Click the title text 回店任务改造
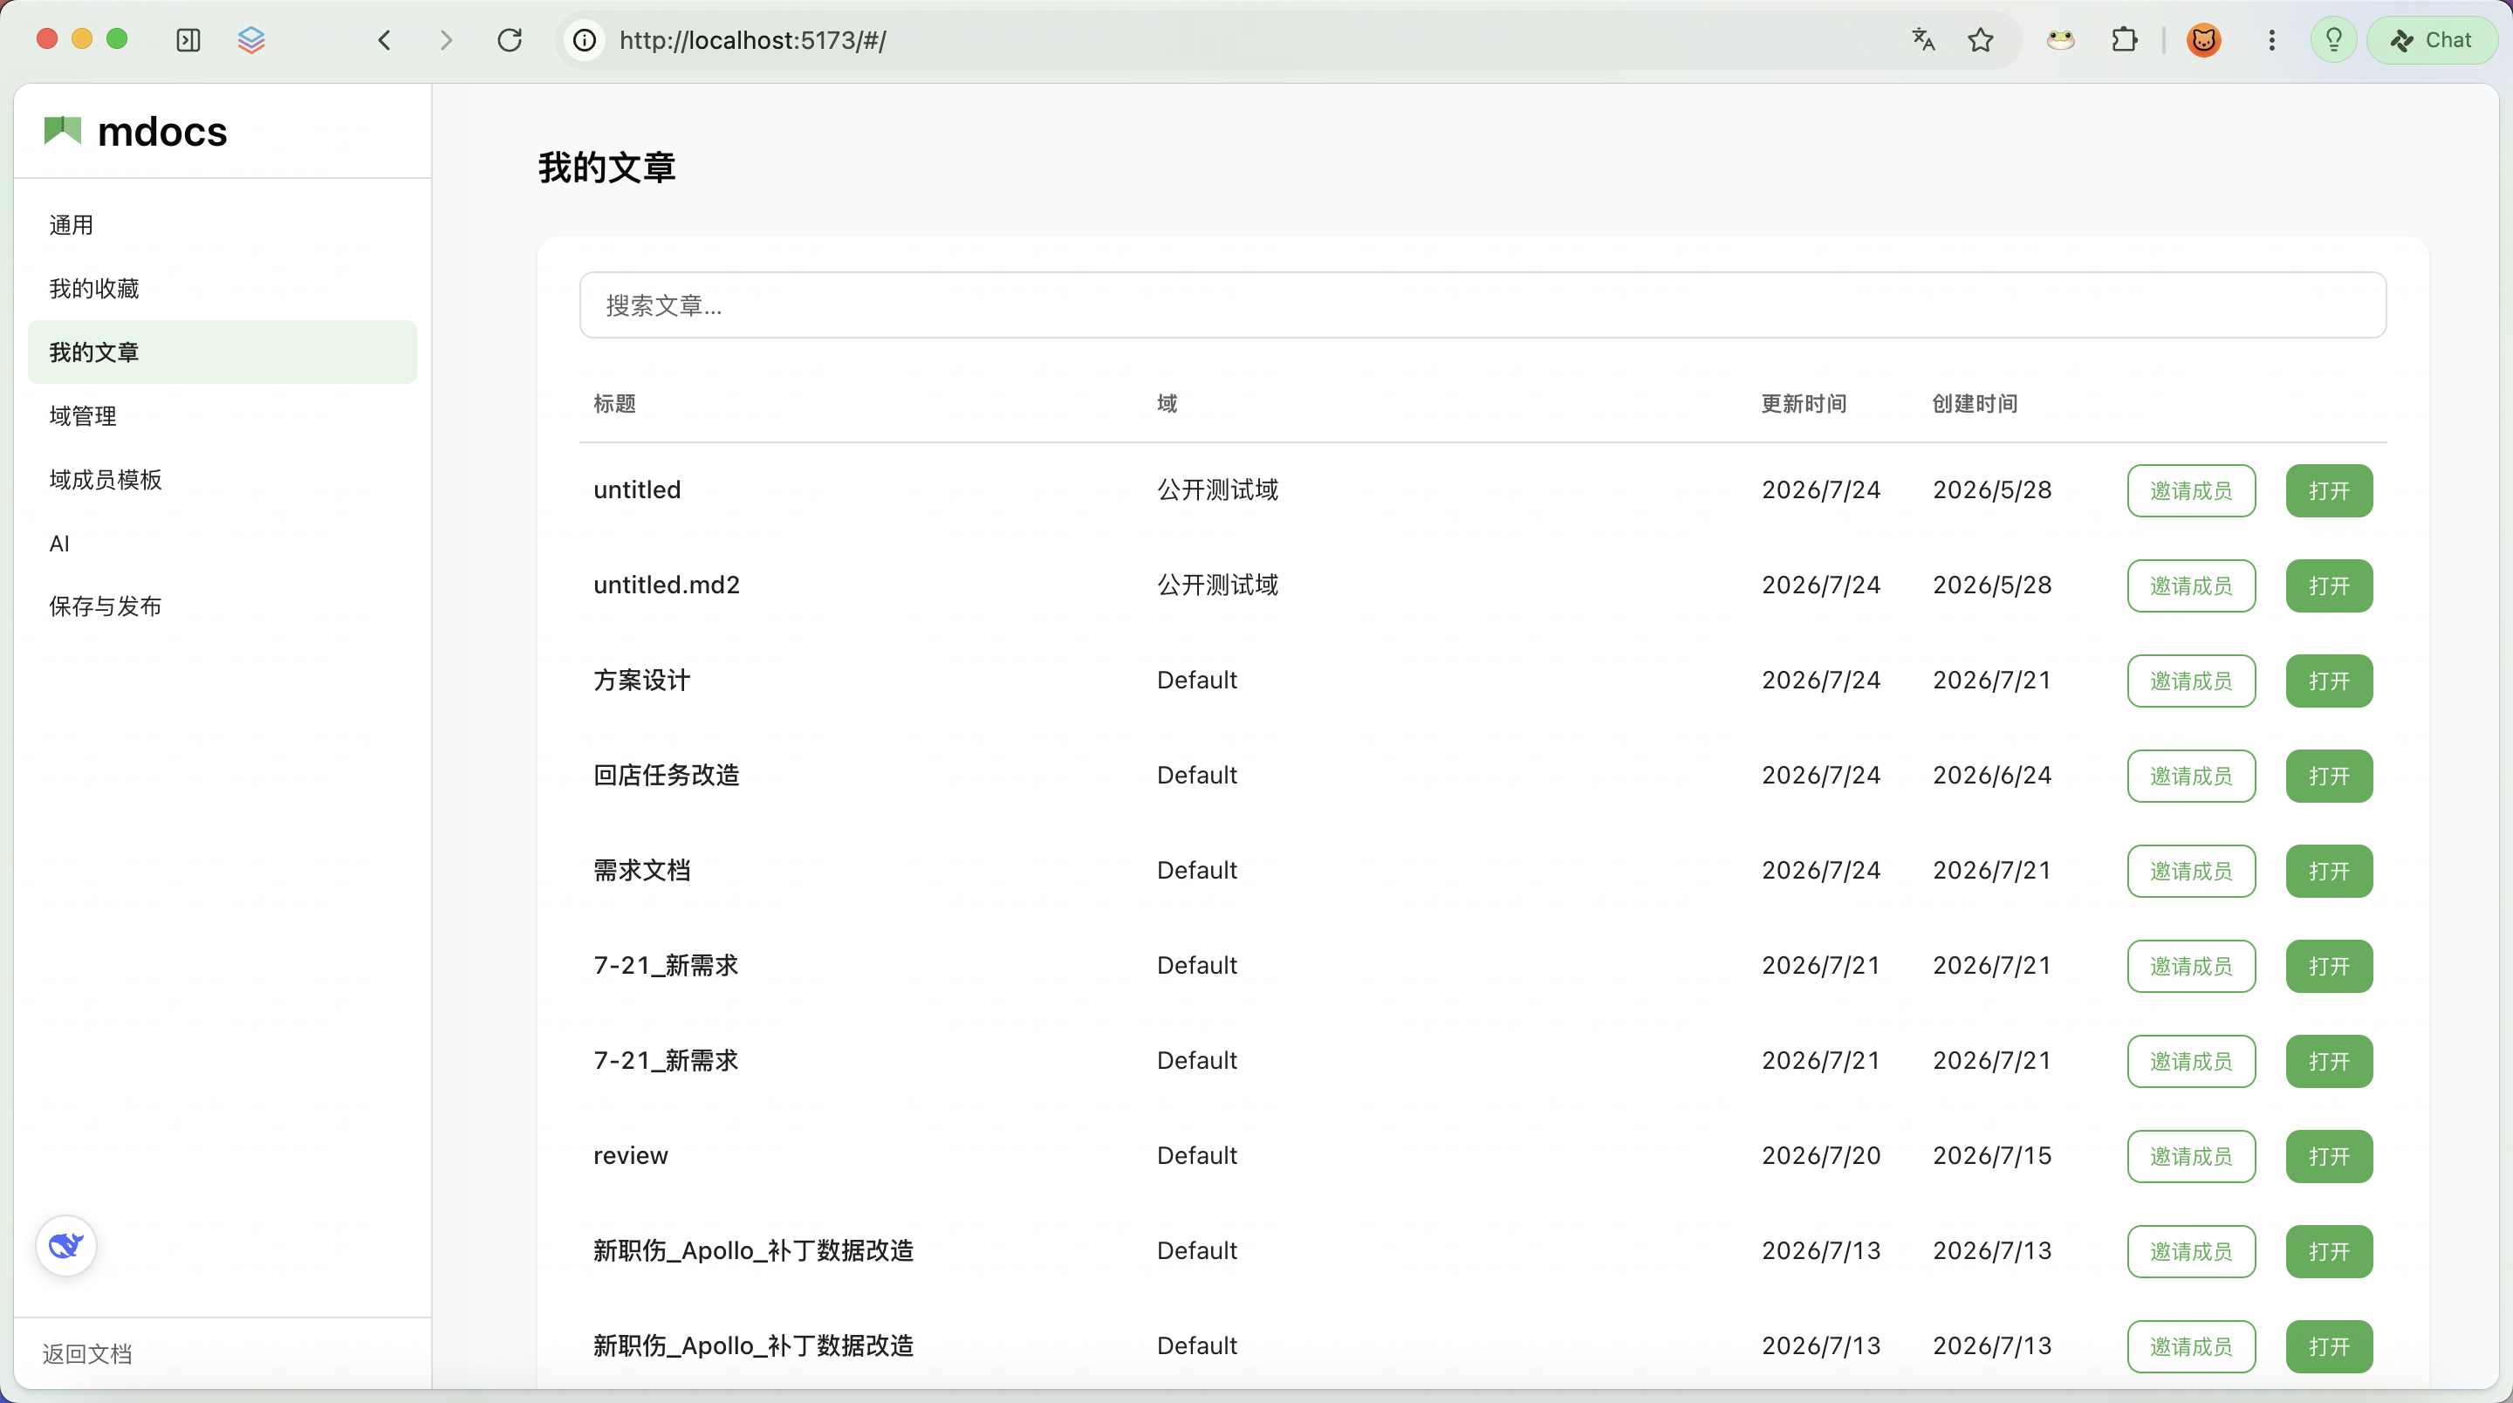Image resolution: width=2513 pixels, height=1403 pixels. pyautogui.click(x=667, y=775)
